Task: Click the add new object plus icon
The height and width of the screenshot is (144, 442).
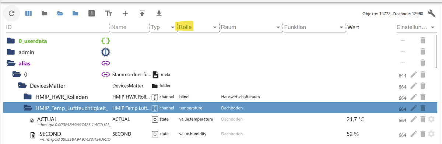Action: pyautogui.click(x=125, y=14)
